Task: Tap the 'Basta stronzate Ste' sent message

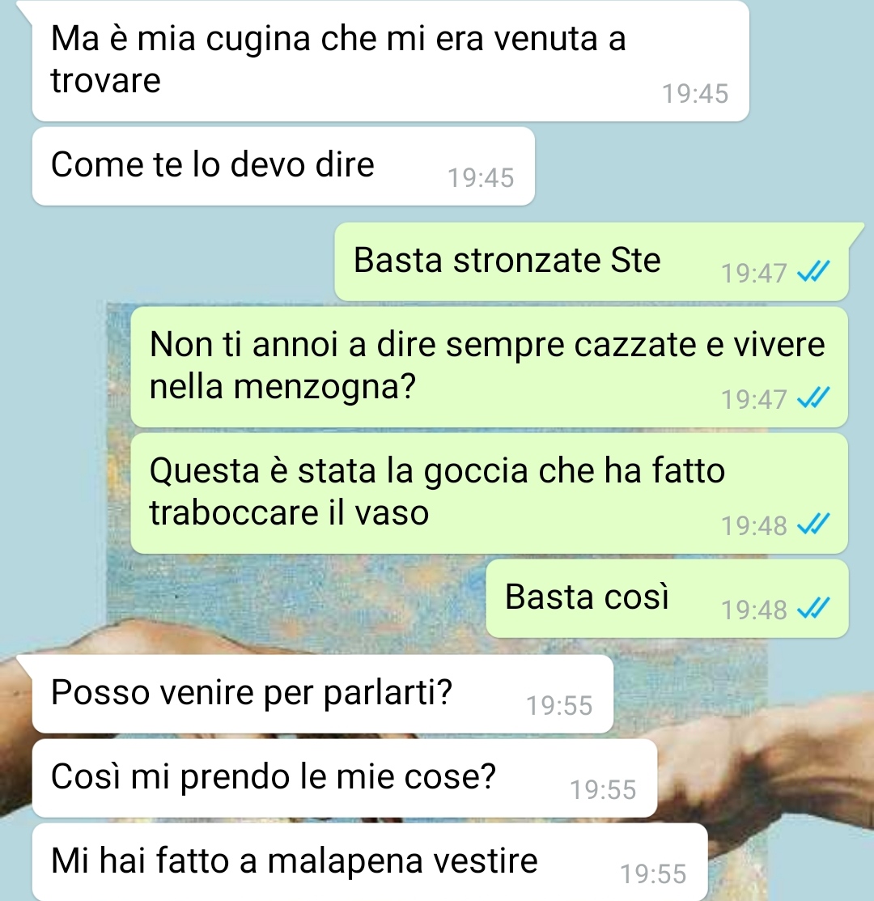Action: (x=592, y=261)
